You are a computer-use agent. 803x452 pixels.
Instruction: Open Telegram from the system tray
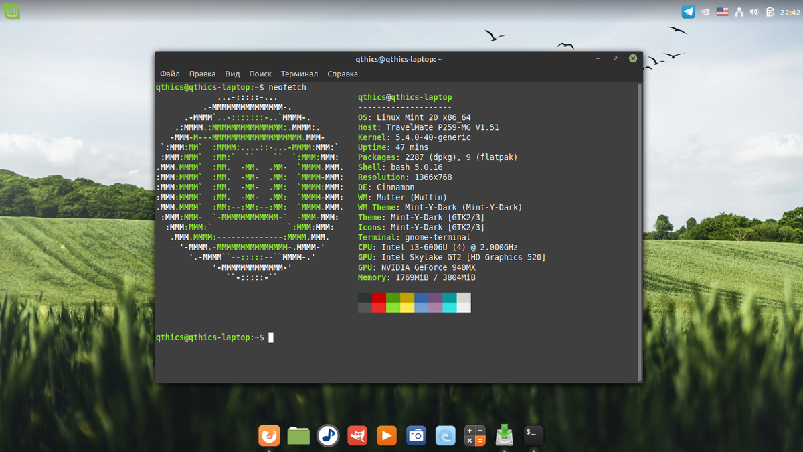688,11
